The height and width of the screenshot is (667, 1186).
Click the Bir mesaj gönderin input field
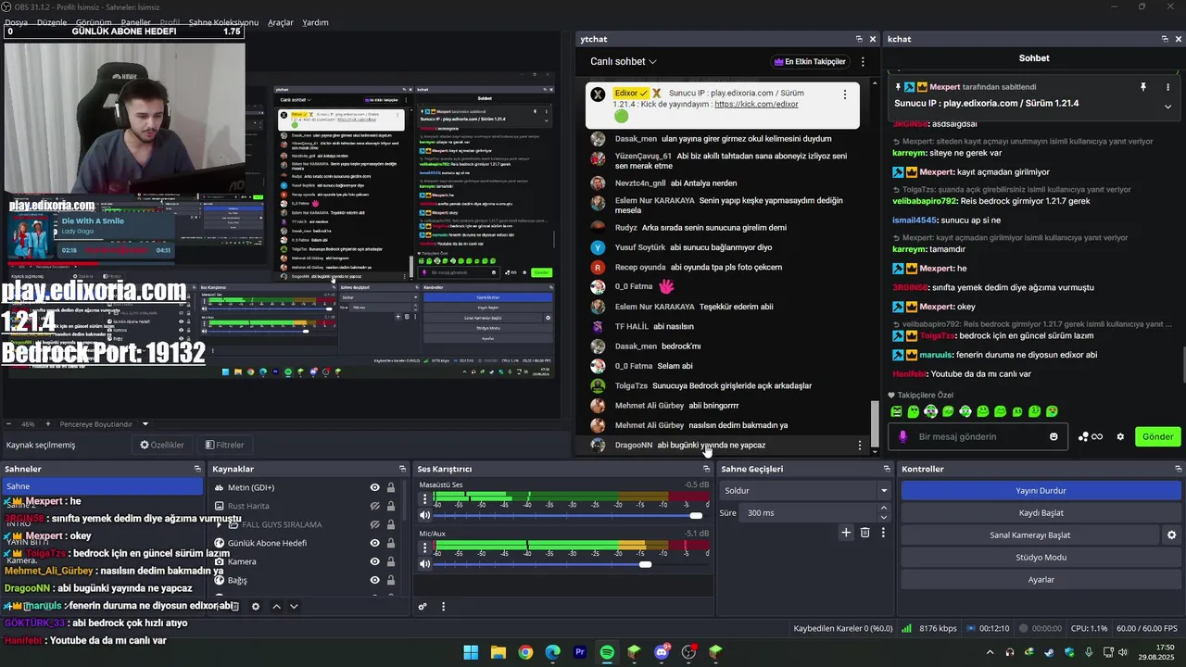(x=978, y=437)
